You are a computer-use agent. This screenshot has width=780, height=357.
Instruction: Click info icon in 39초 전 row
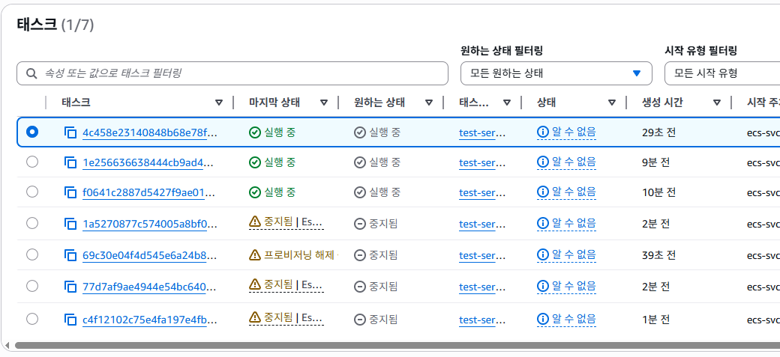(542, 255)
